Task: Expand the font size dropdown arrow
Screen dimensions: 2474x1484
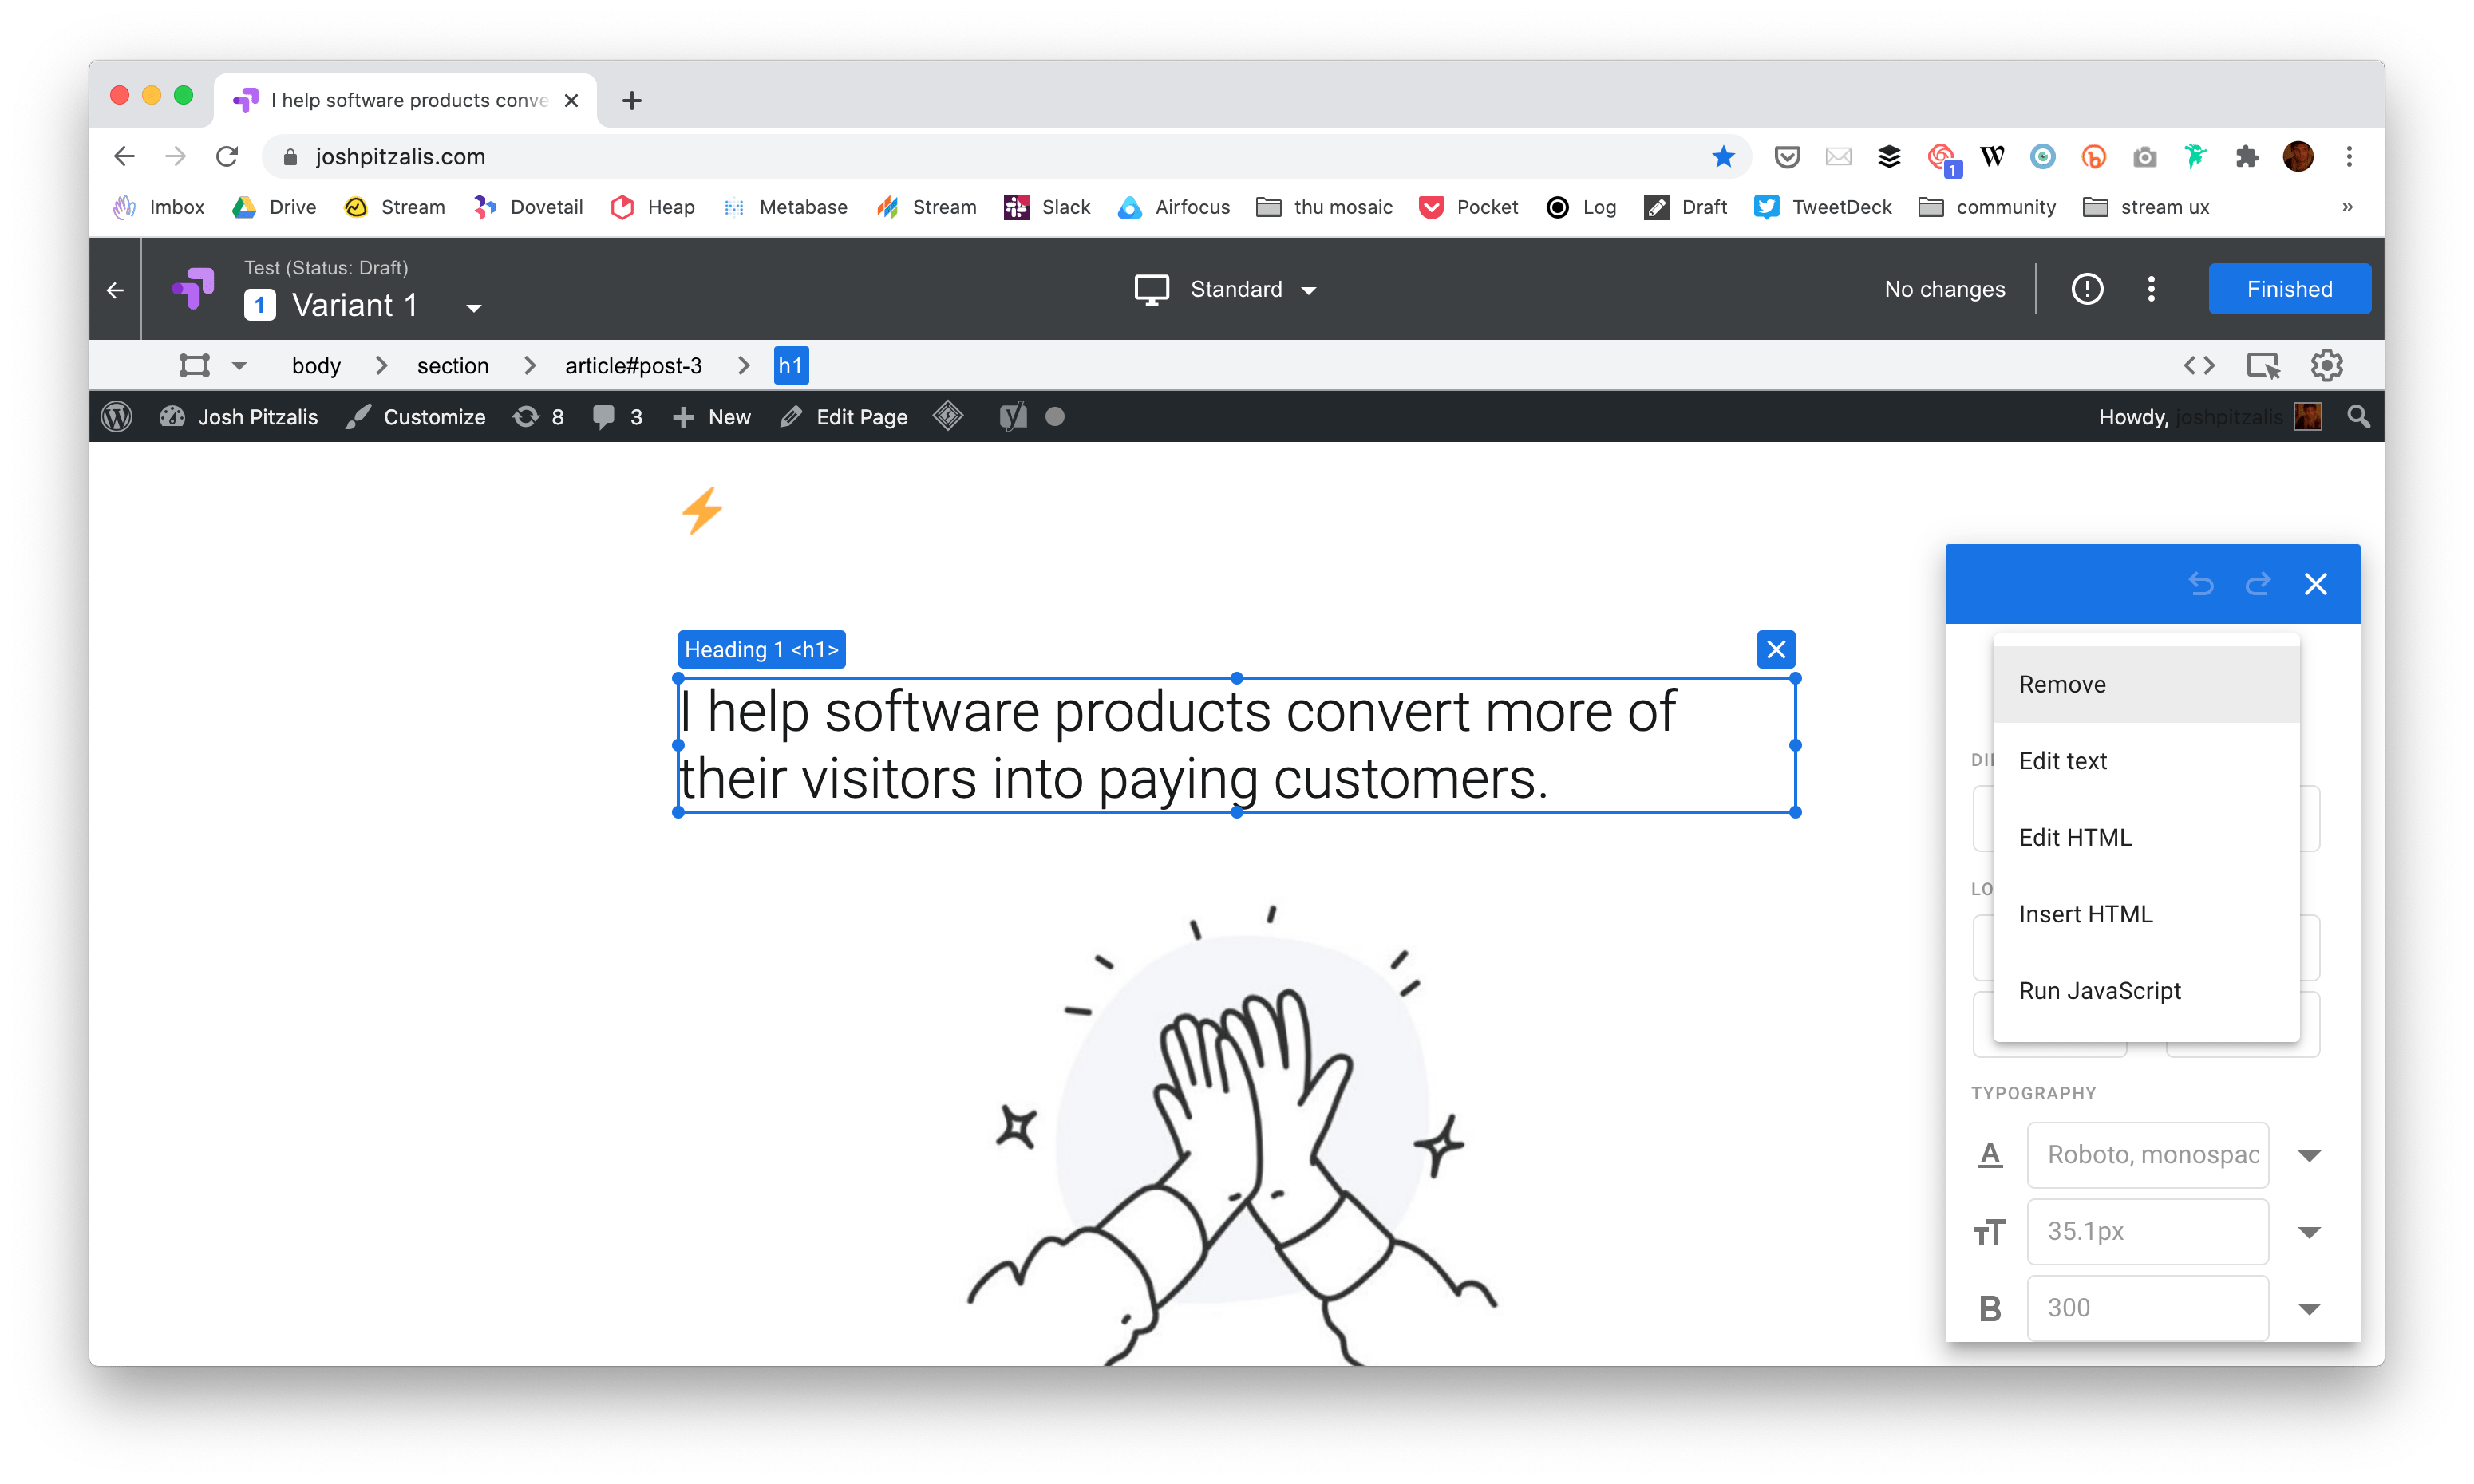Action: [2308, 1232]
